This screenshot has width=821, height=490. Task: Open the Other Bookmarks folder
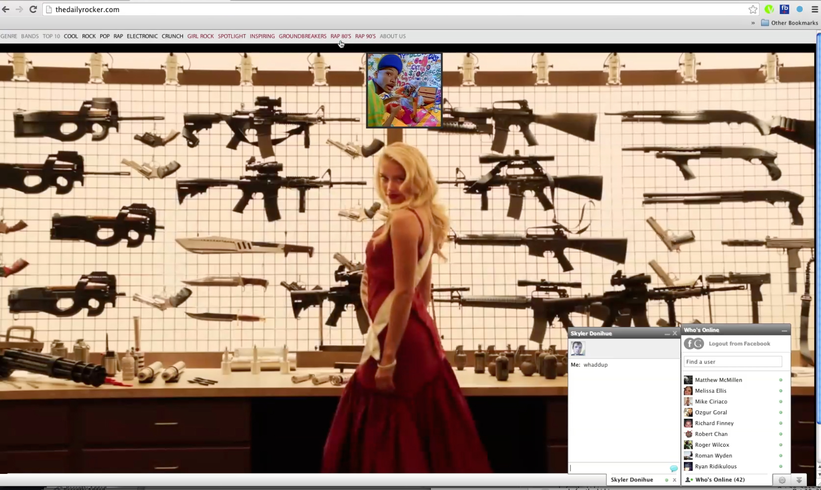pyautogui.click(x=789, y=23)
